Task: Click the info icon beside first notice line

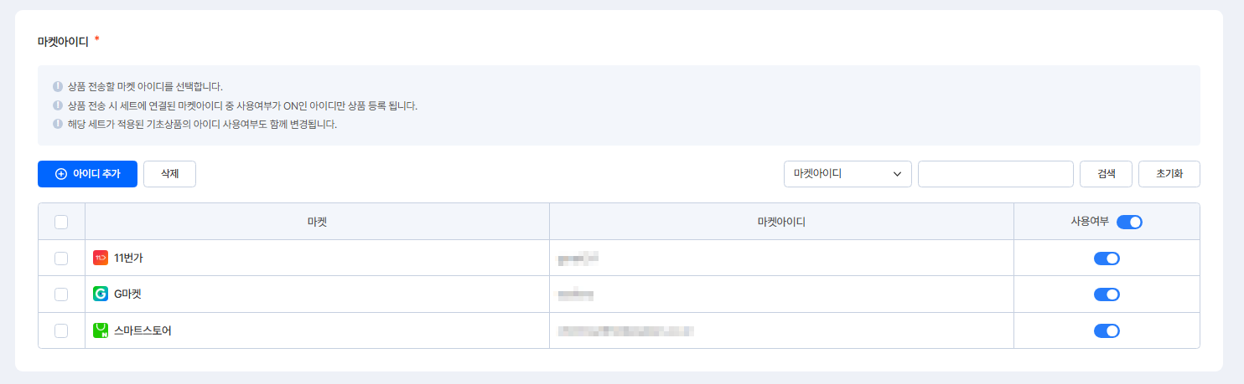Action: [x=58, y=86]
